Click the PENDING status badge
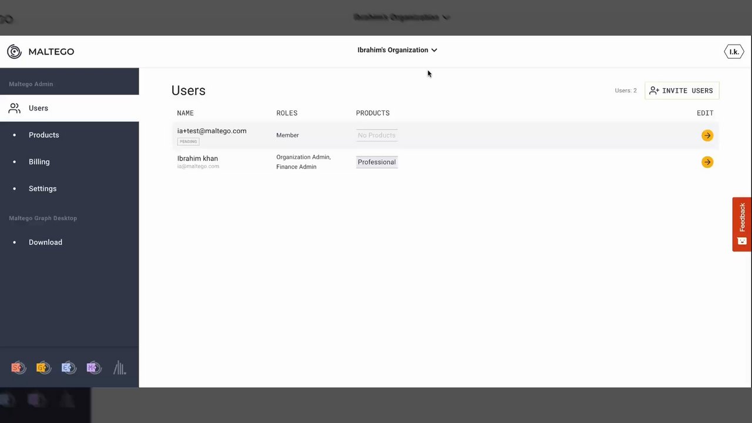The image size is (752, 423). click(x=189, y=142)
